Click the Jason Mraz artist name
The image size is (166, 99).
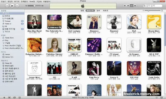[34, 77]
